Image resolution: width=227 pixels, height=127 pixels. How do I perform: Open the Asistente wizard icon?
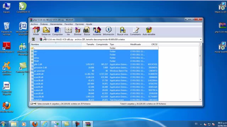[97, 31]
